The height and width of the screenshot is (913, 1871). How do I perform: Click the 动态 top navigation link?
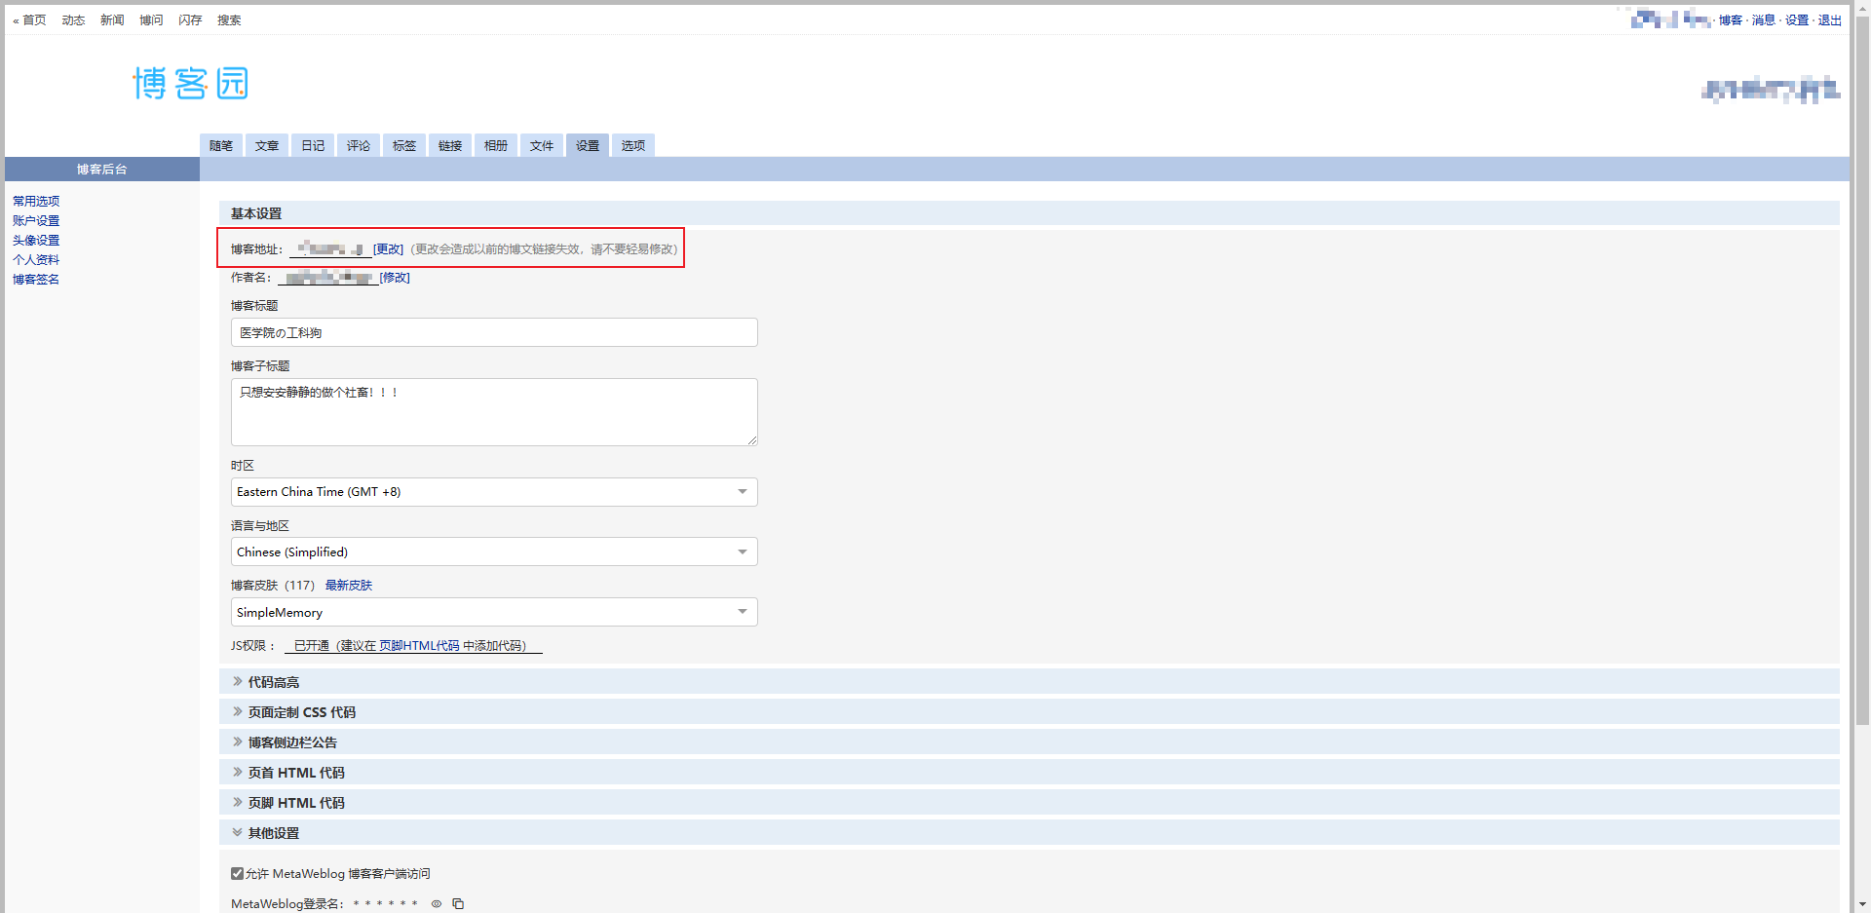(x=73, y=20)
